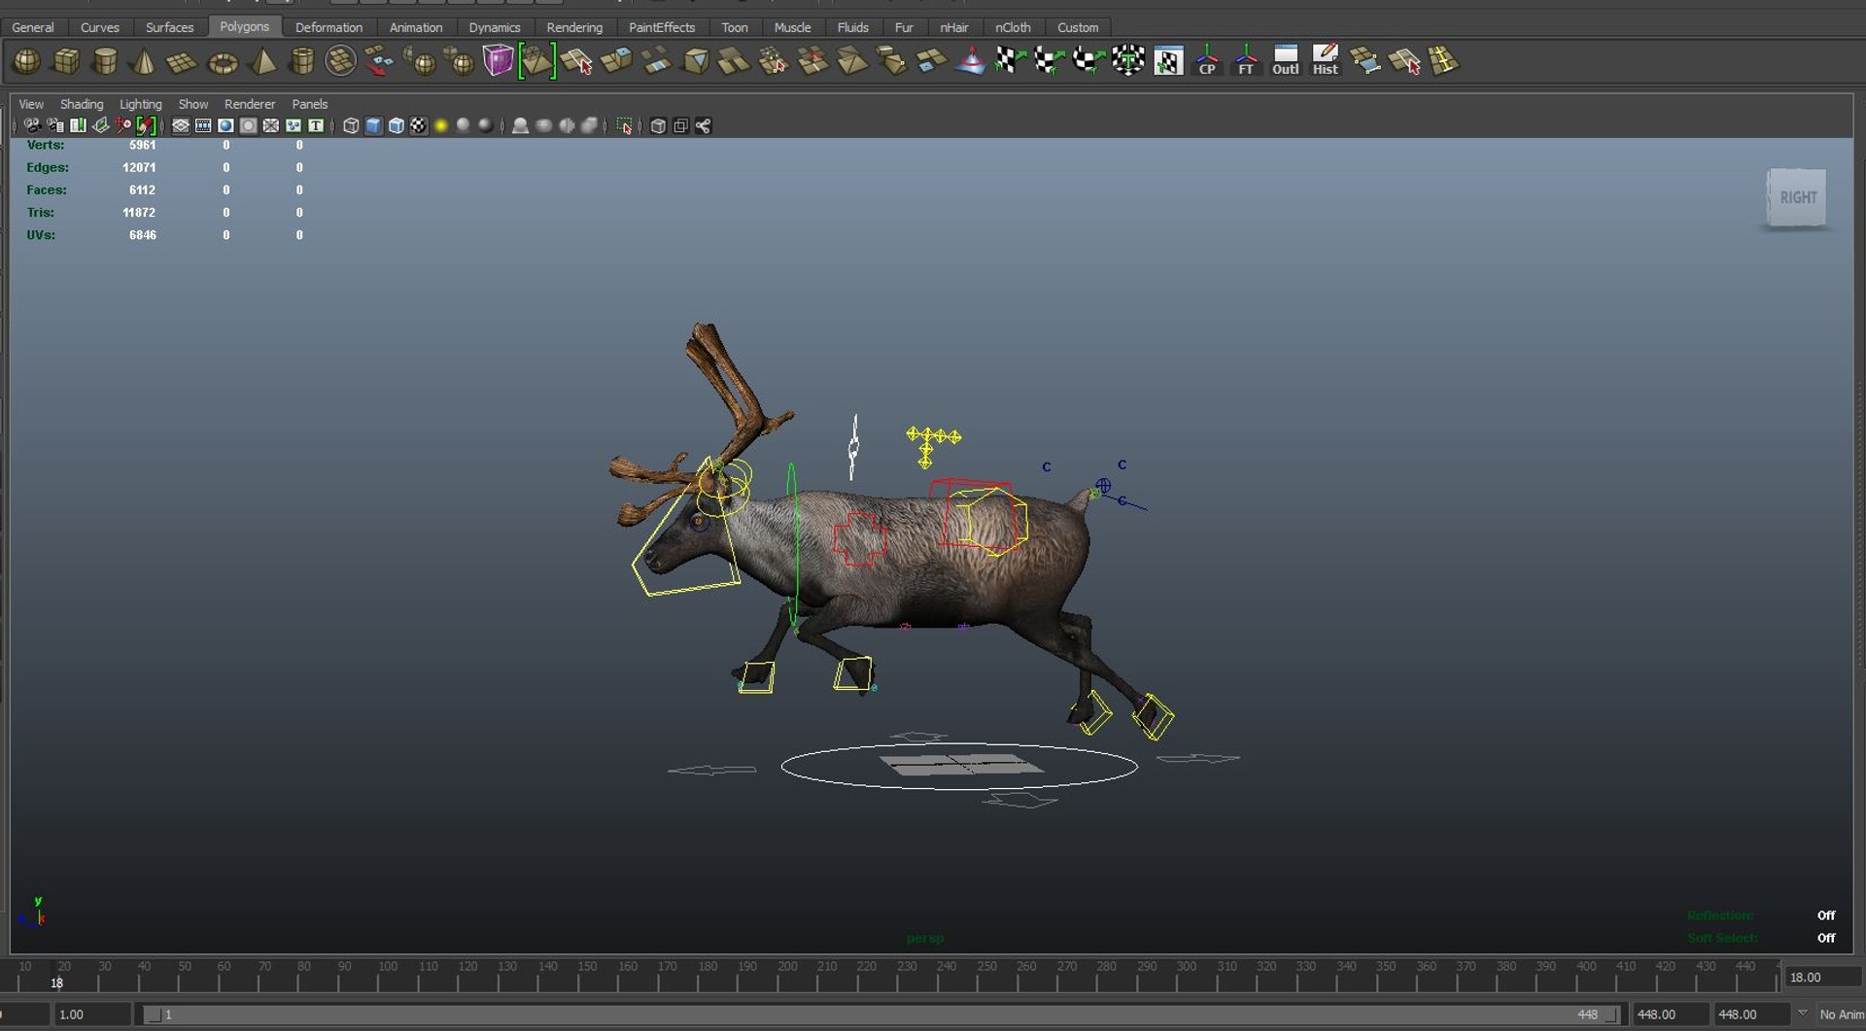Click the current frame field showing 18.00
The height and width of the screenshot is (1031, 1866).
(1822, 977)
